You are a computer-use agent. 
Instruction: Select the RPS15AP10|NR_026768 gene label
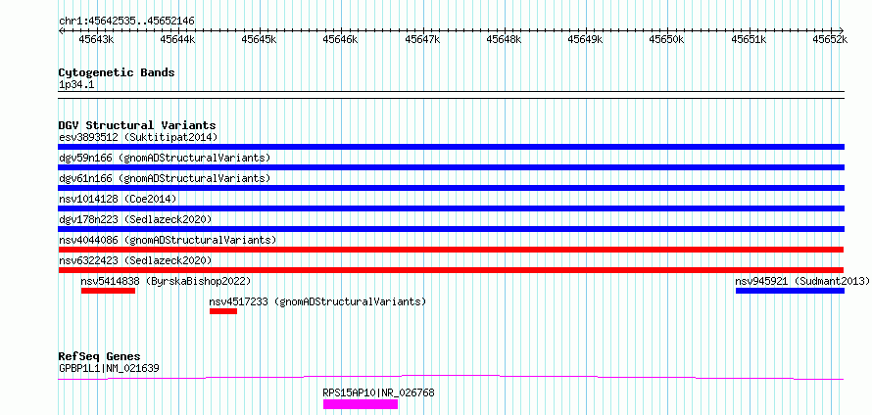[379, 392]
